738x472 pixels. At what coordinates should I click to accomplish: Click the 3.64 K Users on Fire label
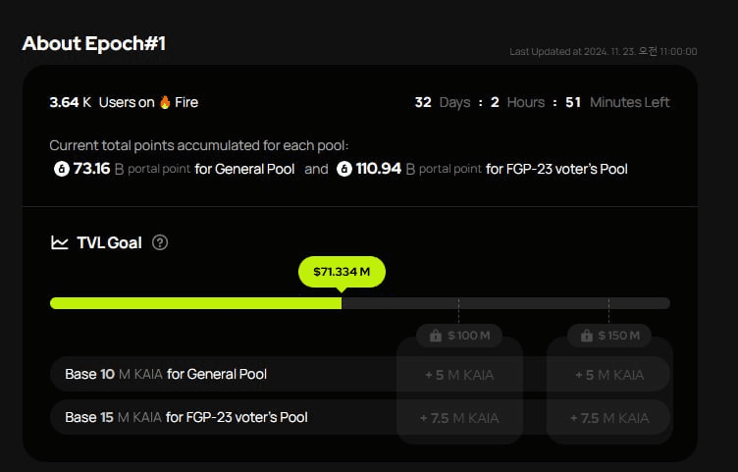pyautogui.click(x=124, y=102)
